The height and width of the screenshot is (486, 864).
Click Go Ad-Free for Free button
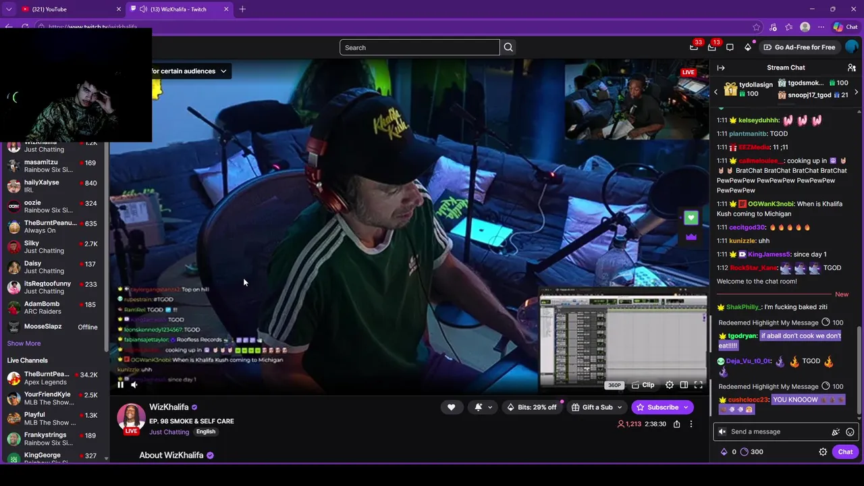pyautogui.click(x=799, y=47)
